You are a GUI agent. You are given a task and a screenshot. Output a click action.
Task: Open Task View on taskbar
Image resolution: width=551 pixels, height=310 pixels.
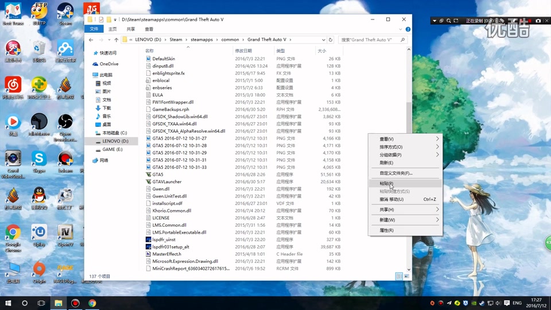tap(41, 303)
